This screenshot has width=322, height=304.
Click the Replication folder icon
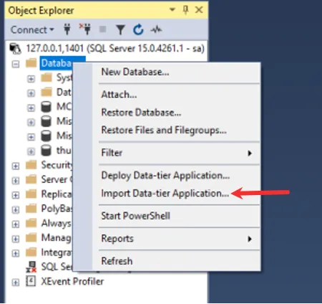[31, 194]
